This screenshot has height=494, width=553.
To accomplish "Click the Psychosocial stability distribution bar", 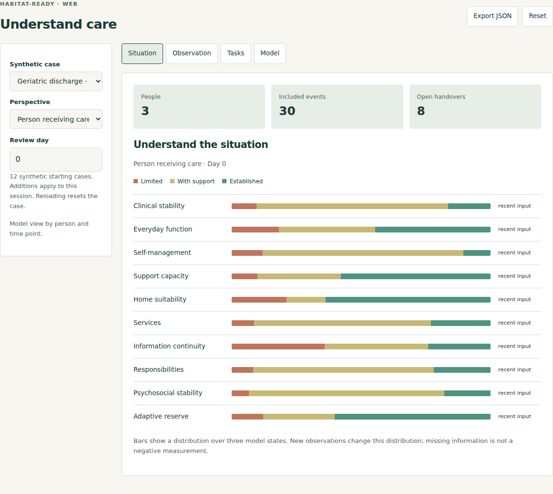I will tap(361, 393).
